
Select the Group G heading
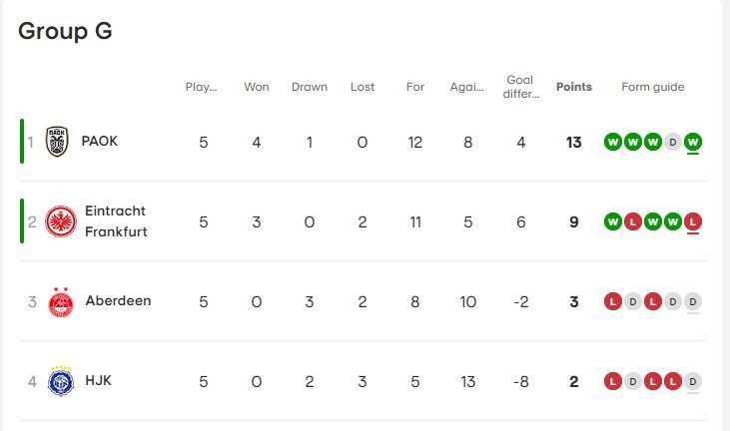point(65,31)
